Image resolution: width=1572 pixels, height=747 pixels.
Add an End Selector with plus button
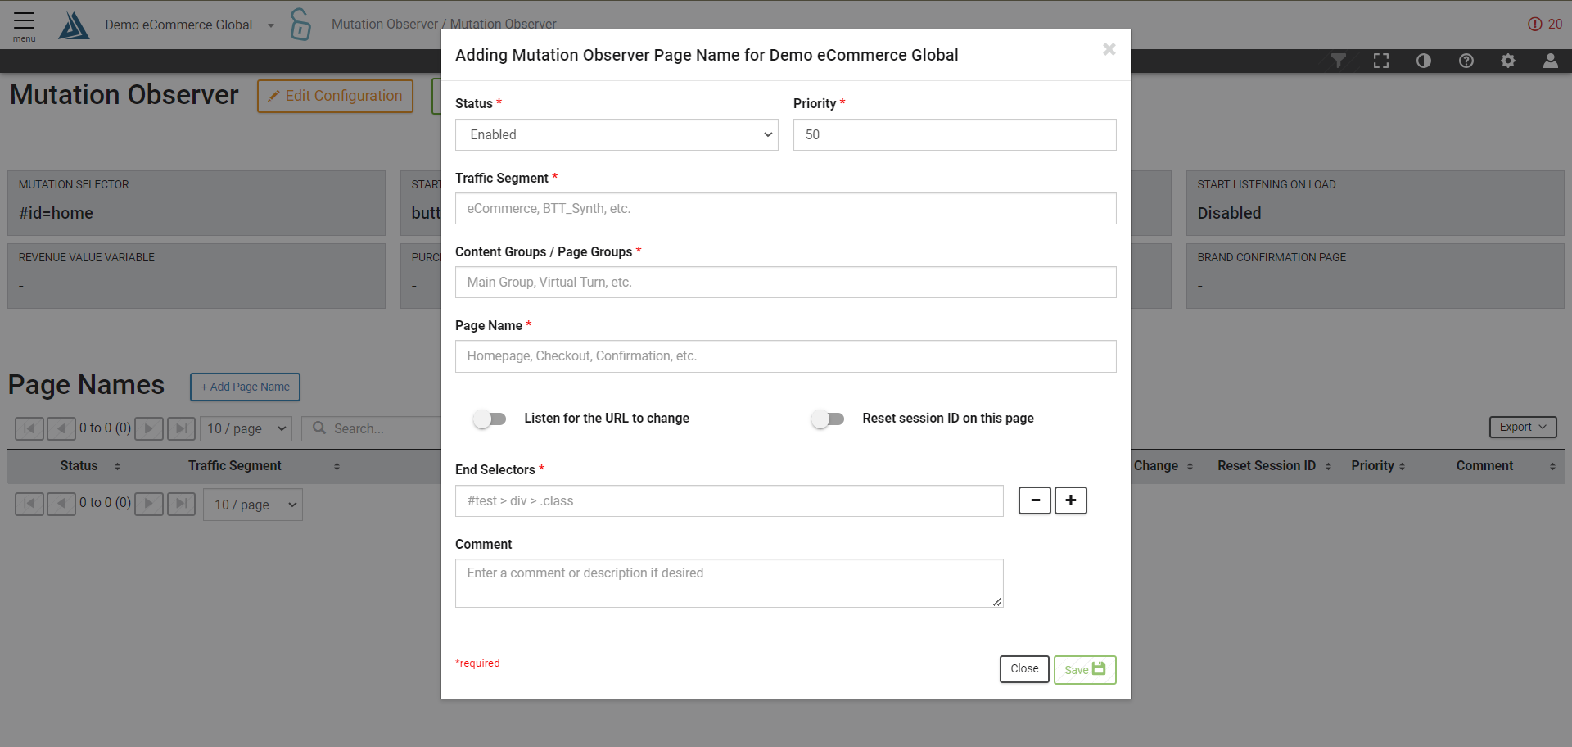click(x=1070, y=500)
